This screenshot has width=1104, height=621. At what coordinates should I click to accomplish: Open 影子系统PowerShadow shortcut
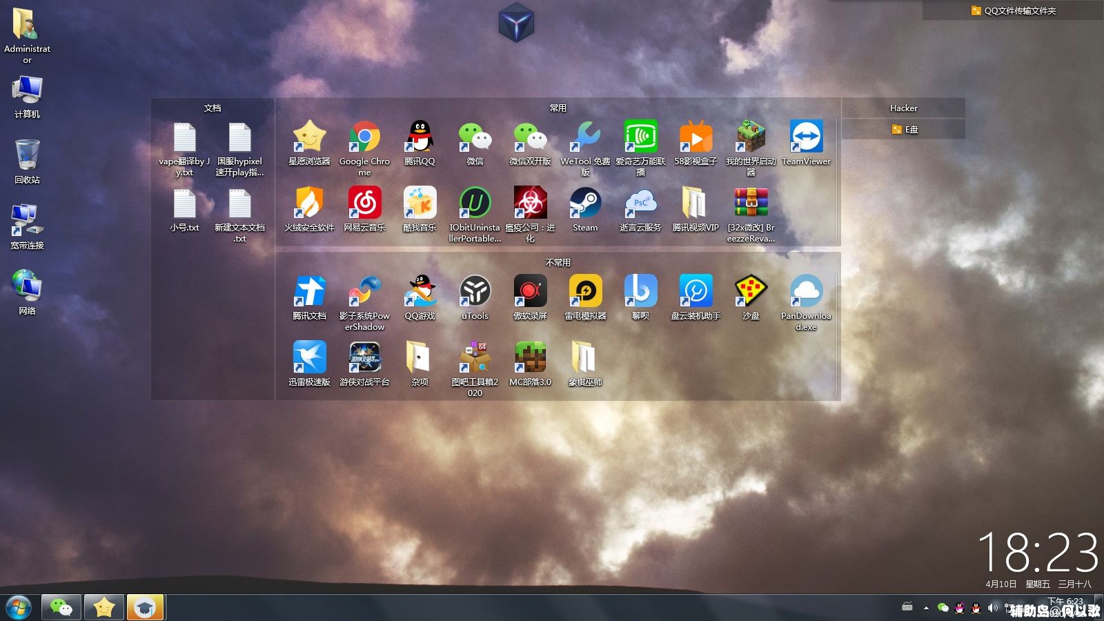point(364,303)
